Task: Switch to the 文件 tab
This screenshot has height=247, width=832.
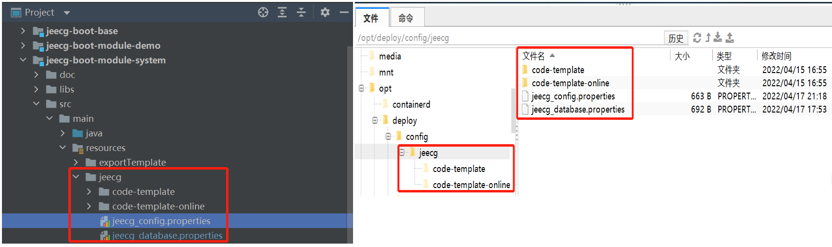Action: [x=371, y=18]
